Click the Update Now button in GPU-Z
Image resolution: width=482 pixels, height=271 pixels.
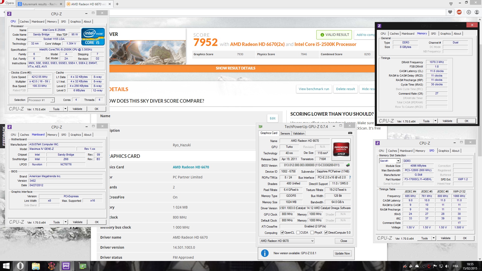point(342,253)
